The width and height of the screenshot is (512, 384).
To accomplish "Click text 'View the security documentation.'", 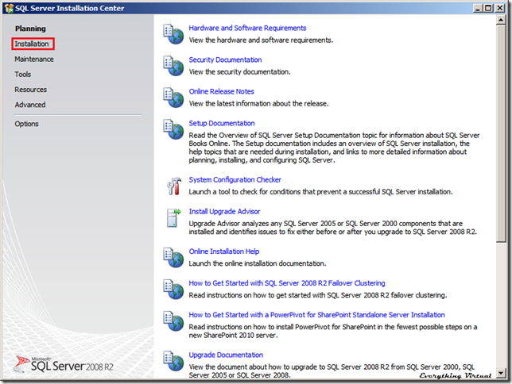I will [239, 71].
